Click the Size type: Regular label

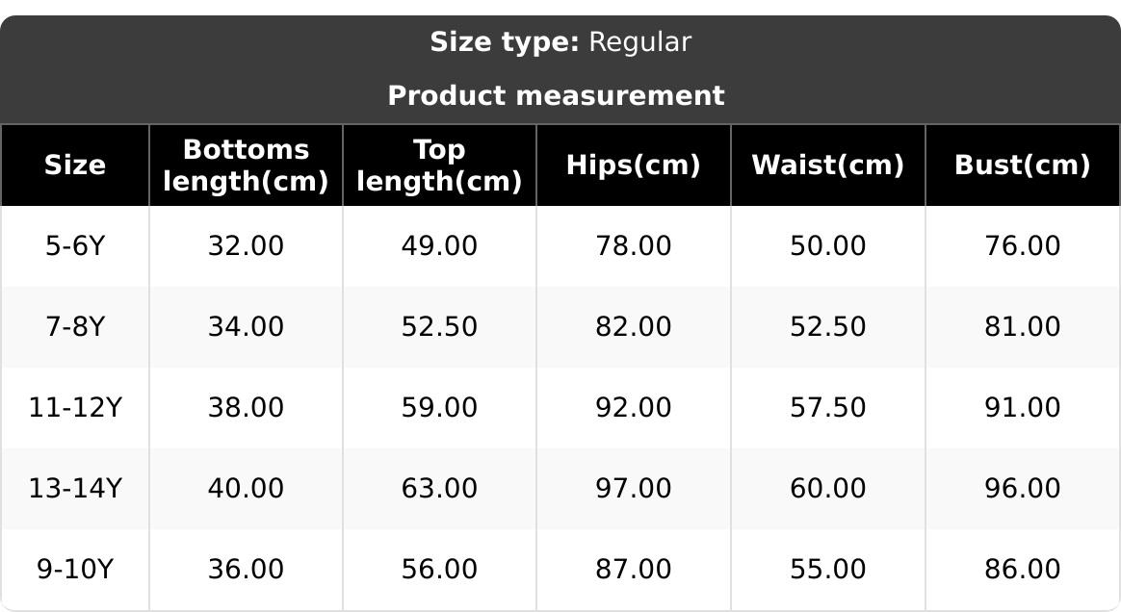pyautogui.click(x=560, y=42)
